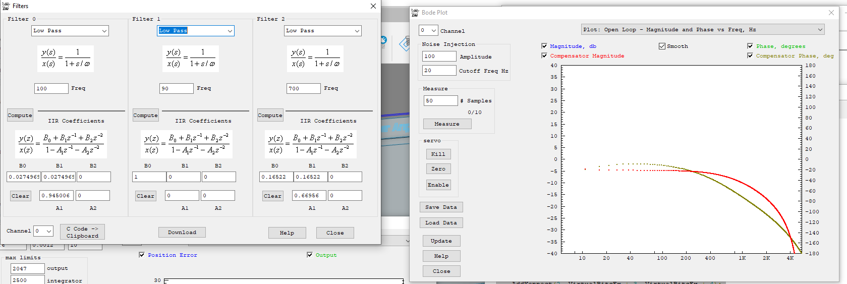Viewport: 847px width, 284px height.
Task: Disable the Phase, degrees checkbox
Action: (750, 46)
